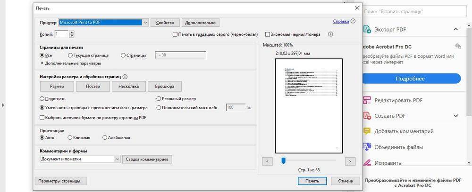Choose the Страницы range radio button

[123, 56]
